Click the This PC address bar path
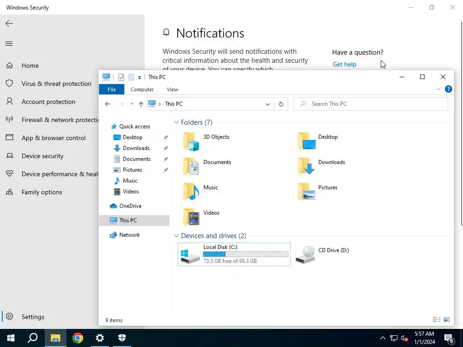463x347 pixels. [x=174, y=104]
